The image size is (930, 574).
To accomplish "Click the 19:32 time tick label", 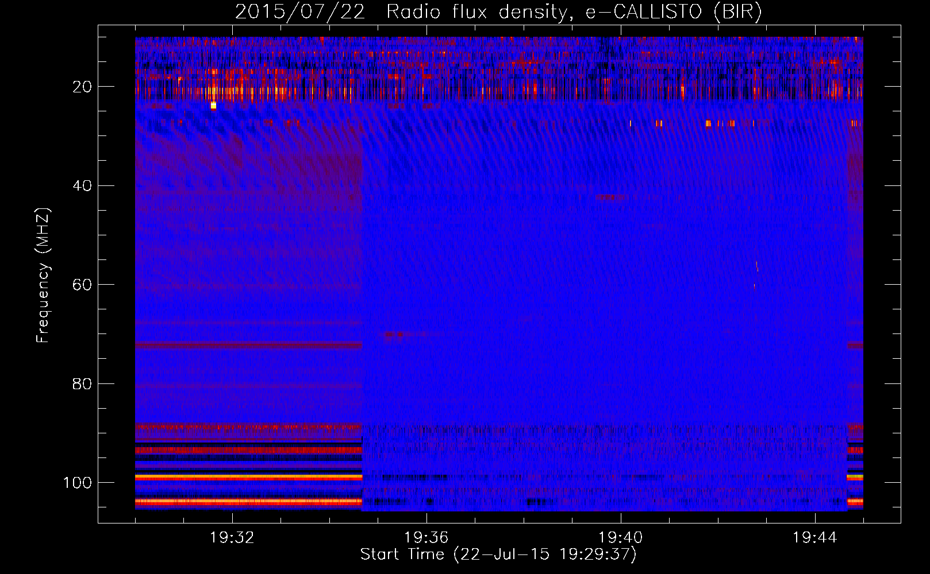I will (232, 538).
